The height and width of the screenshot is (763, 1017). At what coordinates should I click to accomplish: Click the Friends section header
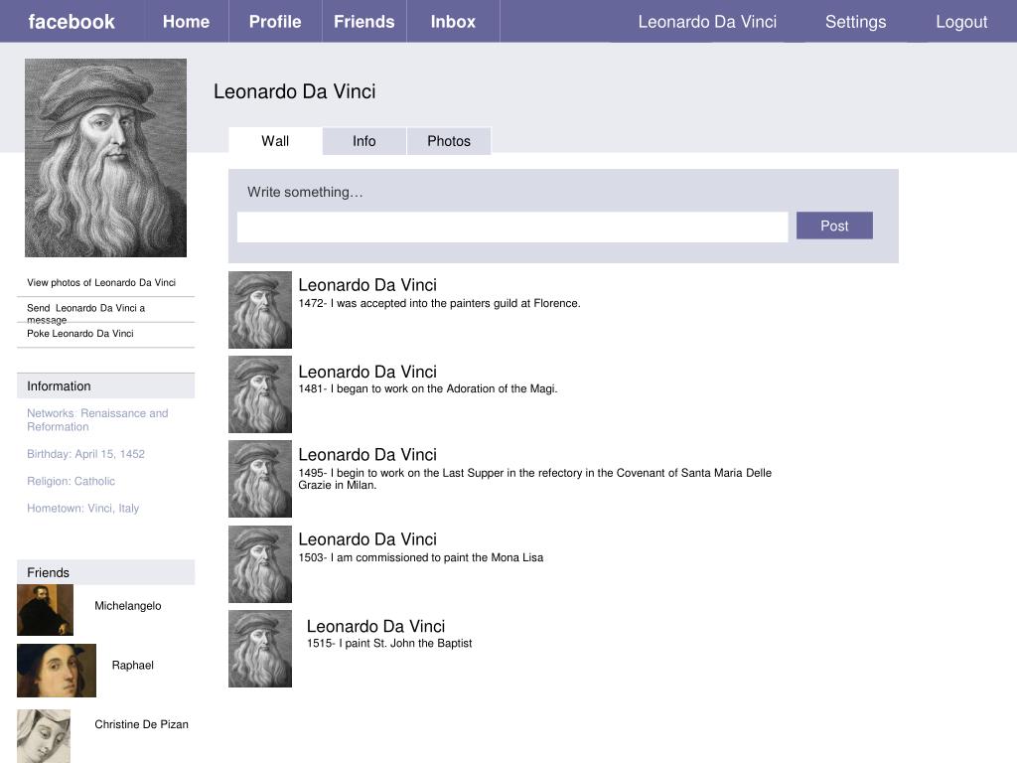click(105, 572)
